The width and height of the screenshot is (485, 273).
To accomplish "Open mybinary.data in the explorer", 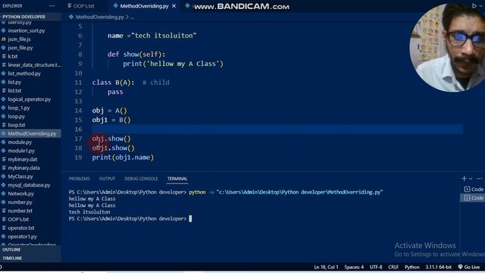I will coord(23,168).
